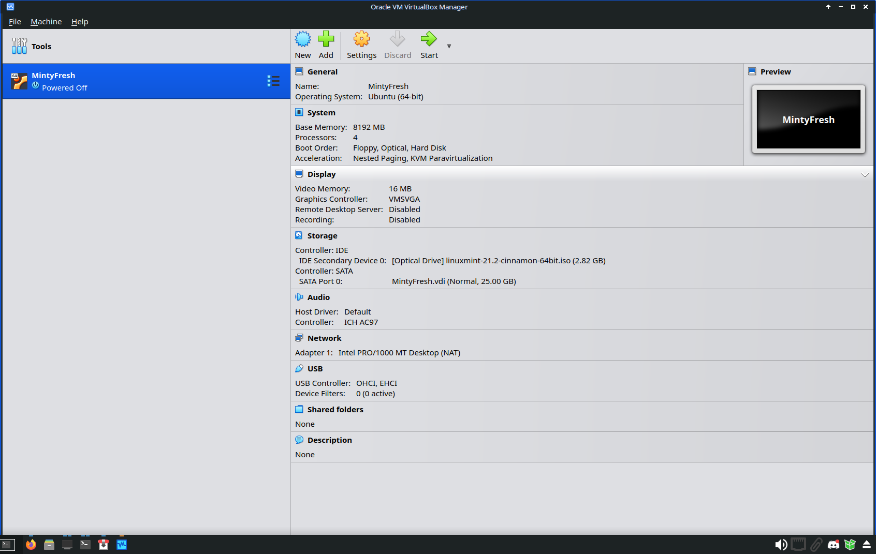Click the System section chip icon
Viewport: 876px width, 554px height.
[299, 112]
